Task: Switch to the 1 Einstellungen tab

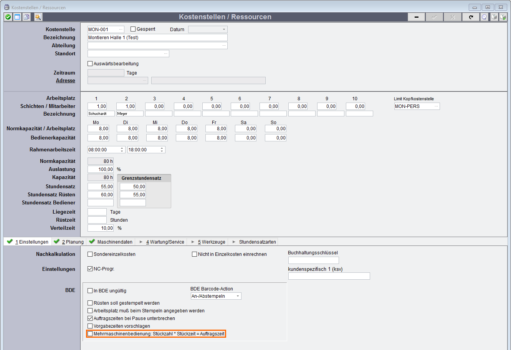Action: tap(28, 242)
